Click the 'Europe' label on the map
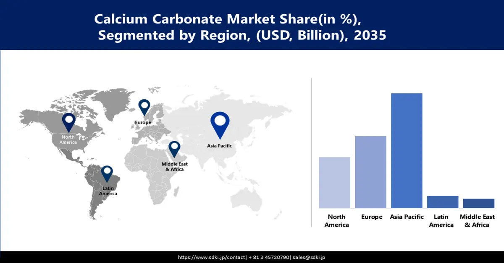The image size is (504, 263). coord(143,122)
